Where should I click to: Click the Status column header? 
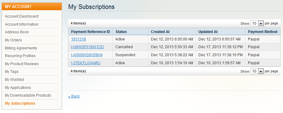(121, 32)
